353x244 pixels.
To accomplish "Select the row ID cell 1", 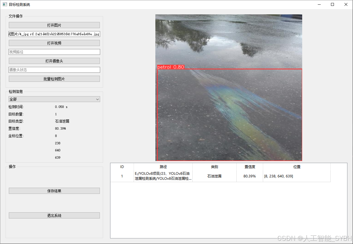I will click(122, 176).
